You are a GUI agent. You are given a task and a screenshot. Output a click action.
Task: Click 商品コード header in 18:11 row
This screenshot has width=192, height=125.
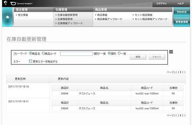[x=147, y=103]
